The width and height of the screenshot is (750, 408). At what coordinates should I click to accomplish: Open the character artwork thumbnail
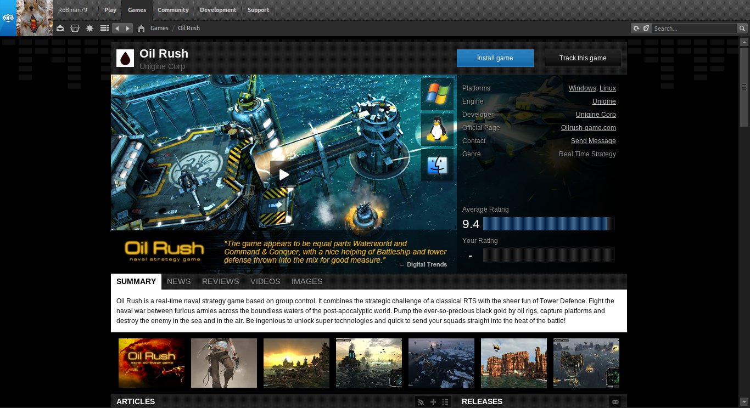[x=224, y=363]
